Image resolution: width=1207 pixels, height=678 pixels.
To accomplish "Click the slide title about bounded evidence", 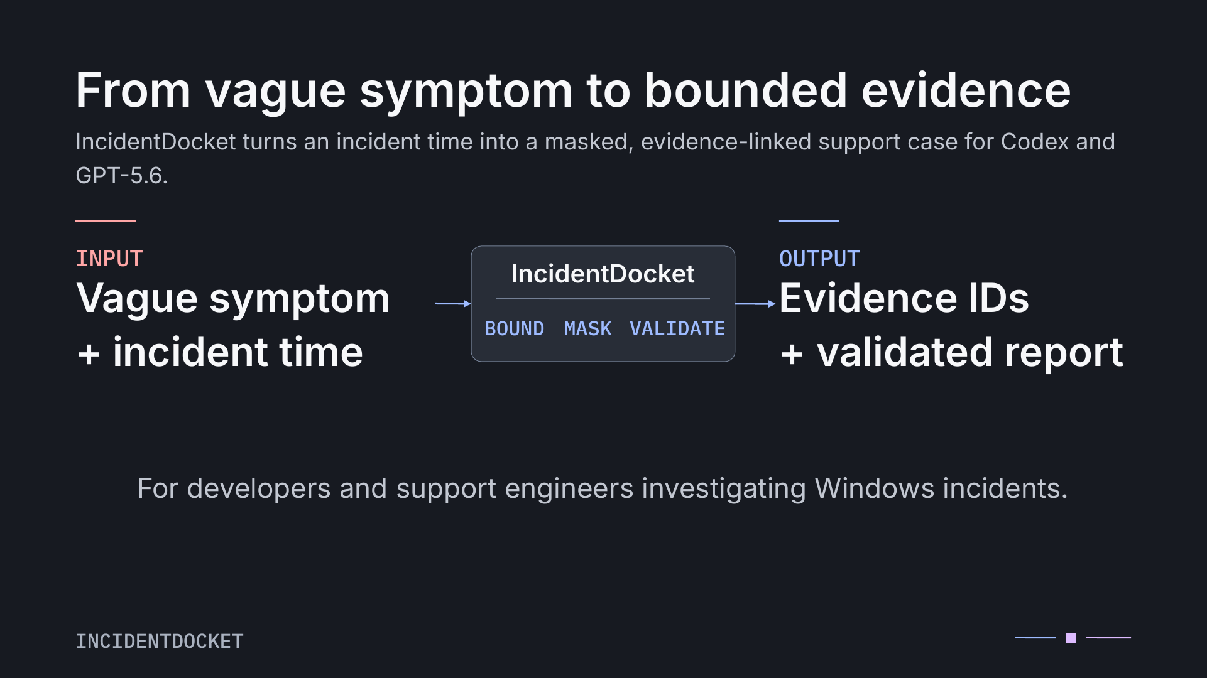I will point(573,90).
